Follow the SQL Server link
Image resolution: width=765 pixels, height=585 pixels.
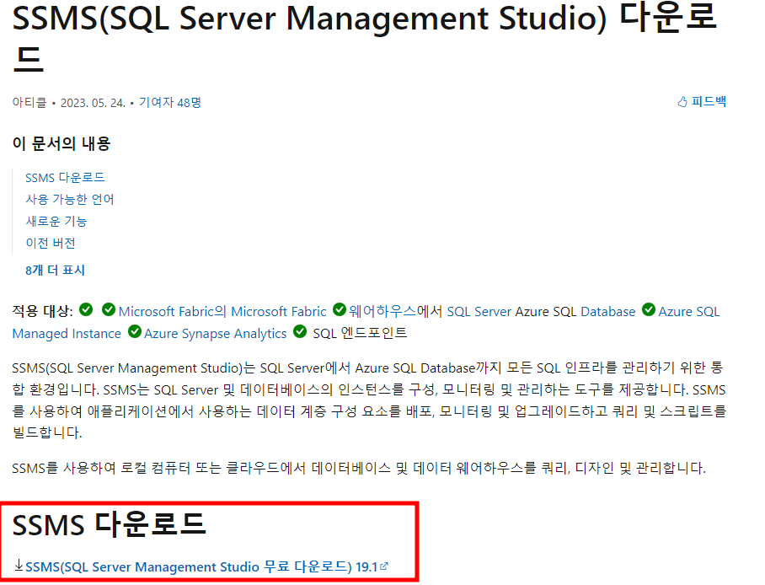coord(479,312)
